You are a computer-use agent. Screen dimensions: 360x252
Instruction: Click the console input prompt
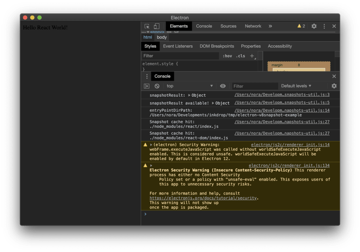241,214
